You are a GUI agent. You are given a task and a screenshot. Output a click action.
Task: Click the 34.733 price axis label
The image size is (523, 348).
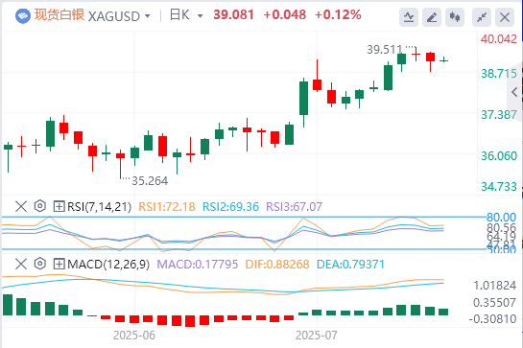pos(499,187)
